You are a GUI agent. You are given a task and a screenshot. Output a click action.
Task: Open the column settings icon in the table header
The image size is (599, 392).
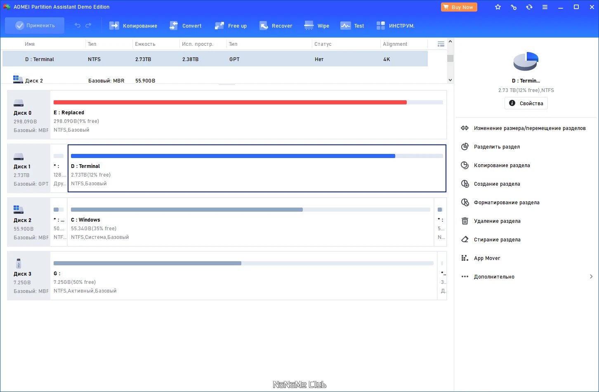(x=441, y=44)
